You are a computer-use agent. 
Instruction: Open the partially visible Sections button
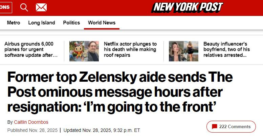pos(5,7)
